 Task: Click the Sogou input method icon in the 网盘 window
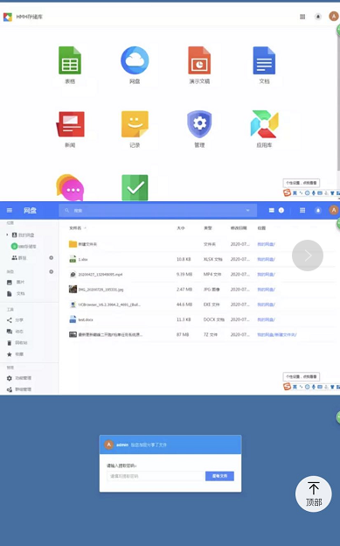click(x=287, y=387)
